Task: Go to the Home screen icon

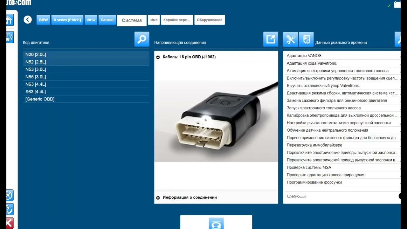Action: click(x=10, y=20)
